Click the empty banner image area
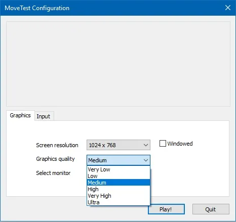This screenshot has width=236, height=222. (x=118, y=64)
